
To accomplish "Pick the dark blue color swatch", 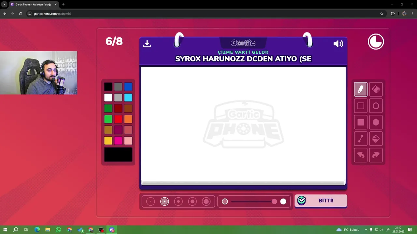I will click(x=128, y=87).
